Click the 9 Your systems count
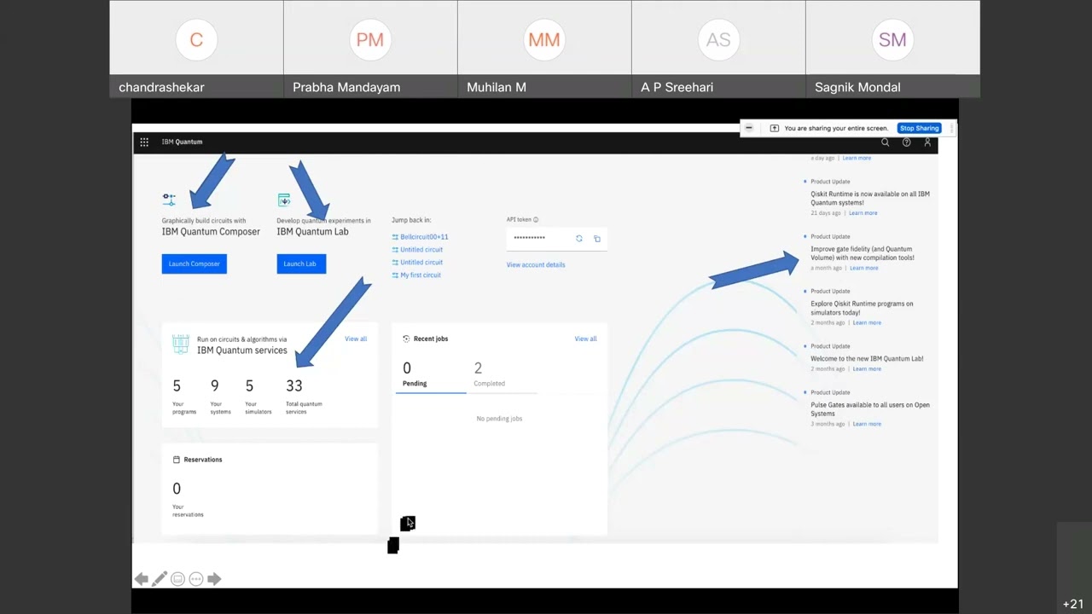The width and height of the screenshot is (1092, 614). [x=215, y=386]
